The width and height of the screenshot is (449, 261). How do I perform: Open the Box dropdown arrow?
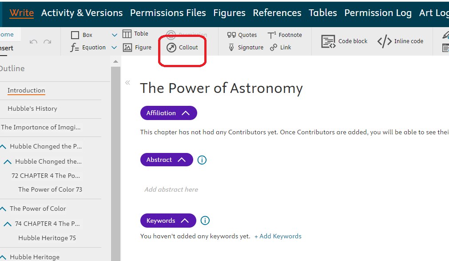(x=115, y=35)
